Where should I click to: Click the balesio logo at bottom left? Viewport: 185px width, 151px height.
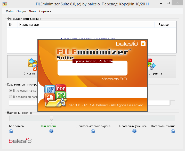coord(20,140)
